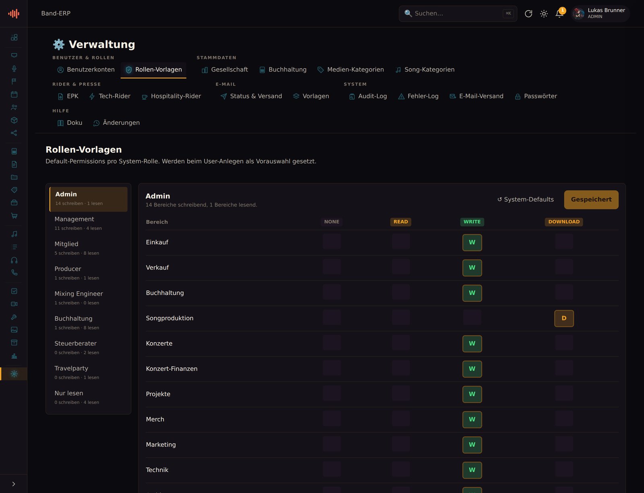
Task: Click the Suchen search field
Action: point(458,14)
